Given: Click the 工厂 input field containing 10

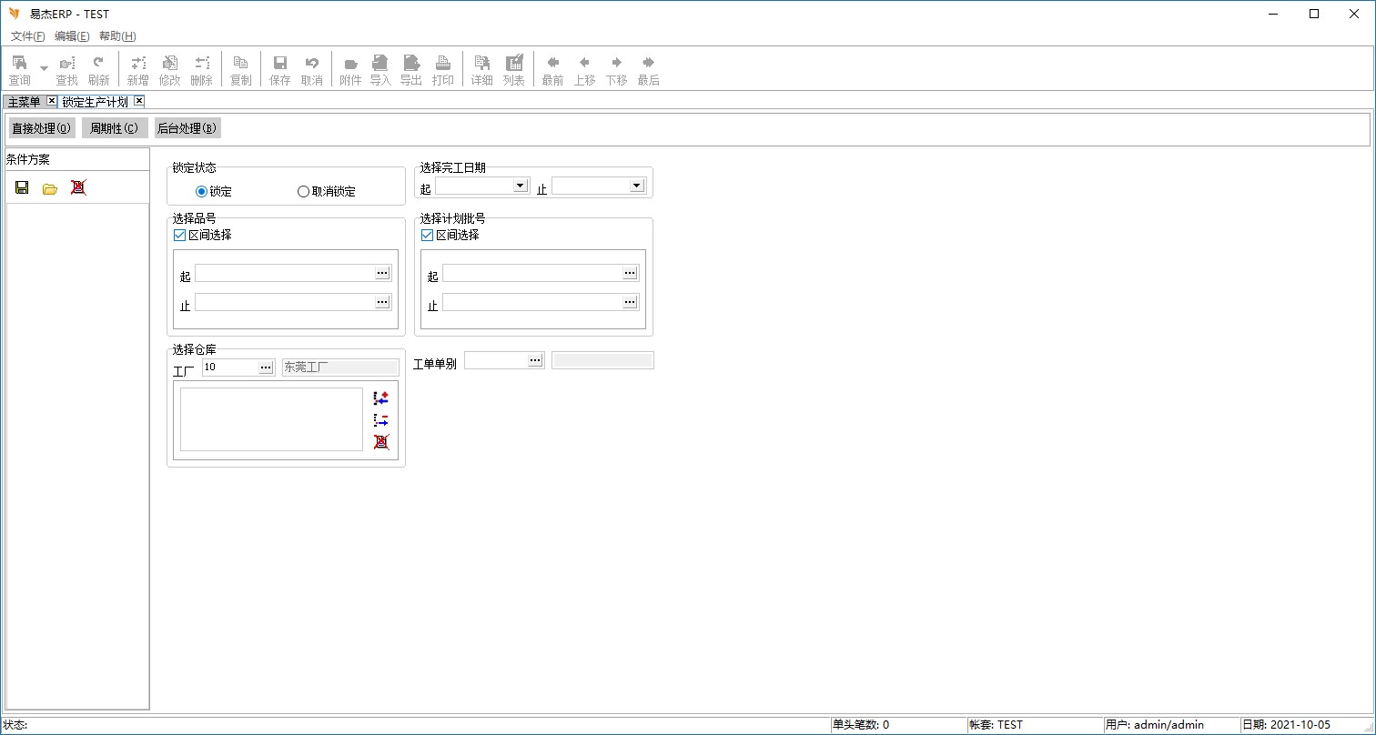Looking at the screenshot, I should pyautogui.click(x=228, y=367).
